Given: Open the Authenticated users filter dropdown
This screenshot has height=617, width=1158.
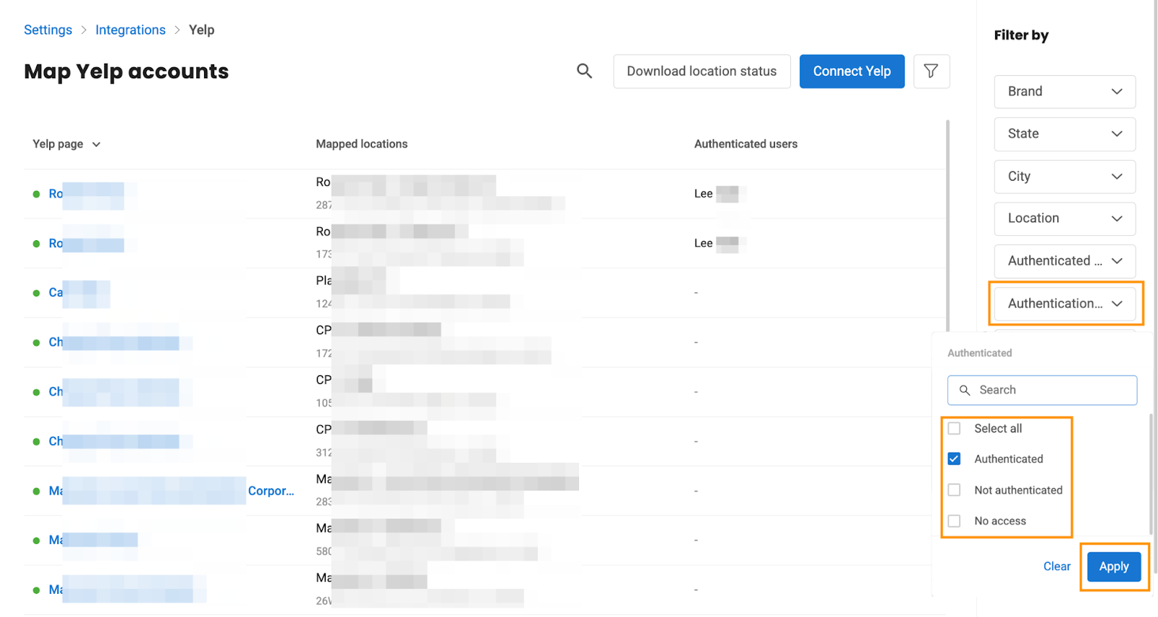Looking at the screenshot, I should [1065, 261].
